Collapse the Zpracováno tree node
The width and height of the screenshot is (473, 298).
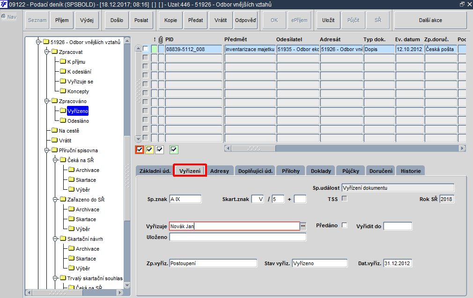(47, 101)
